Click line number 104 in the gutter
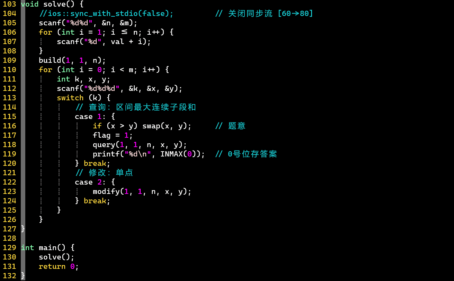This screenshot has width=454, height=281. tap(9, 14)
